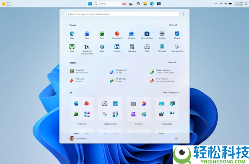
Task: Open Snipping Tool pinned app
Action: [x=177, y=48]
